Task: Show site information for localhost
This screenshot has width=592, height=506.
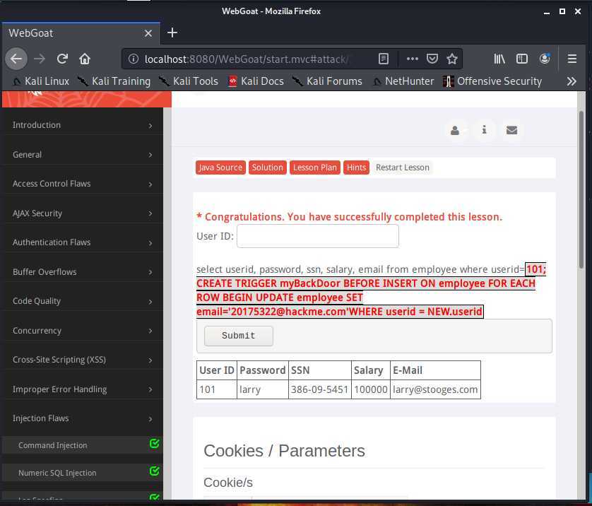Action: pos(133,59)
